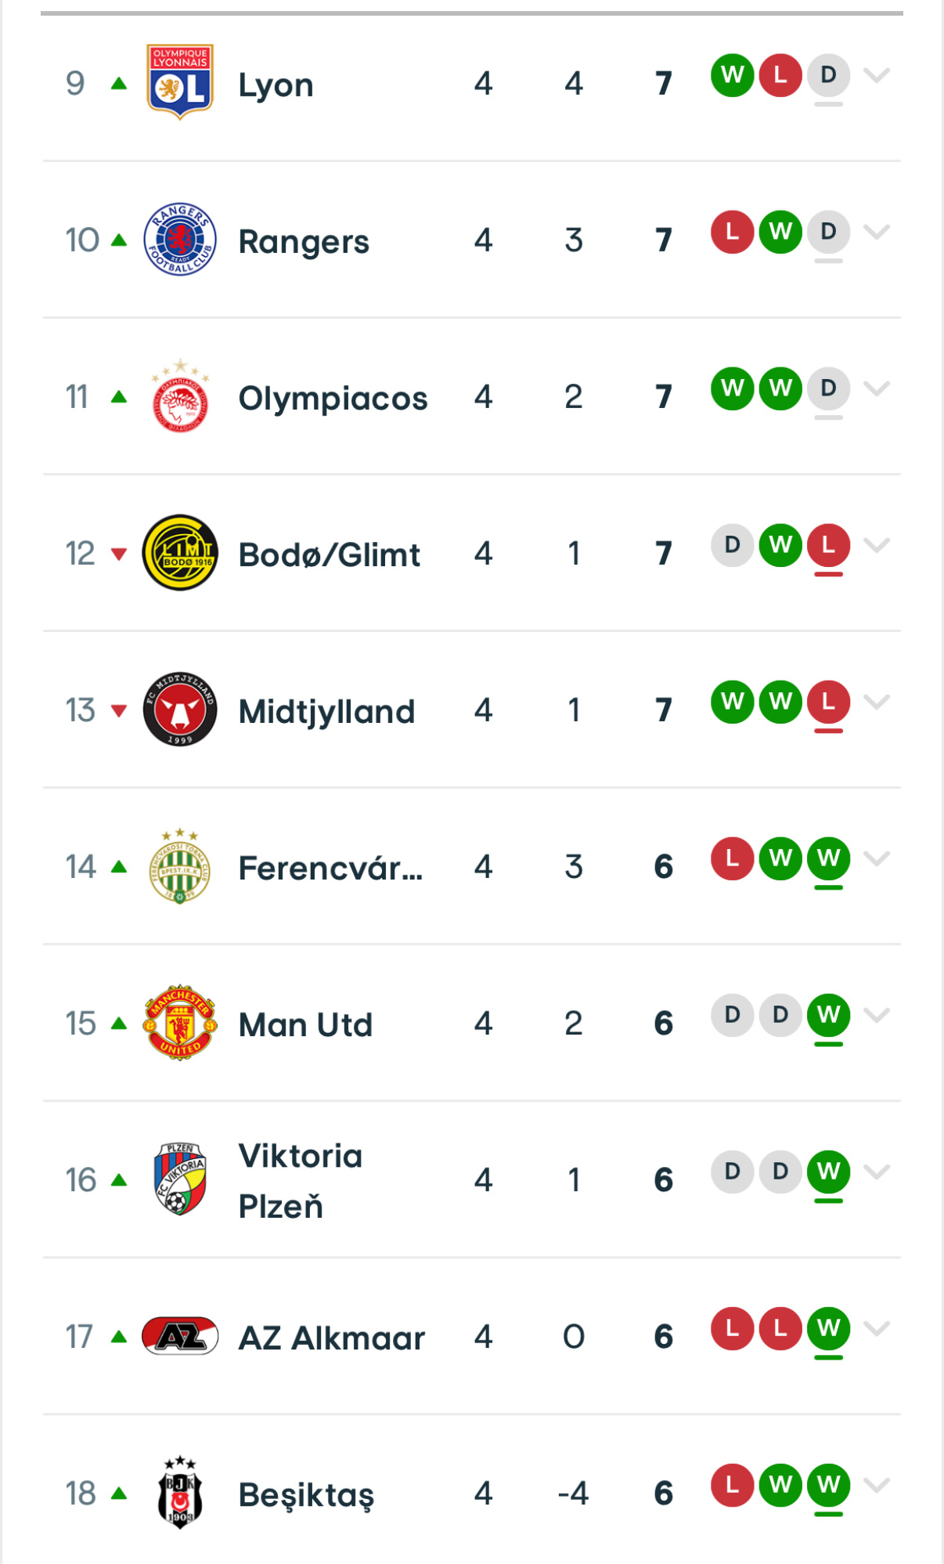
Task: Expand the Lyon row chevron
Action: coord(877,75)
